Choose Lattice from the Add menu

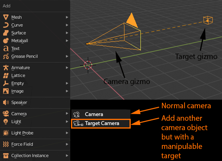[35, 75]
